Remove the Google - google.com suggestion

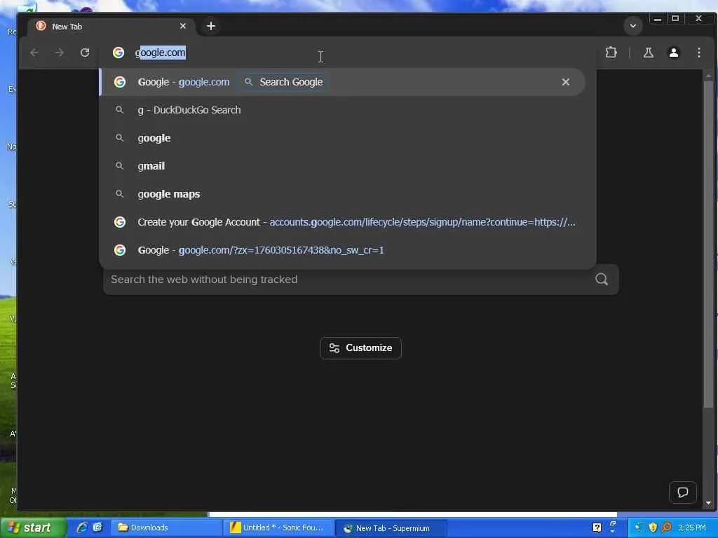[566, 82]
